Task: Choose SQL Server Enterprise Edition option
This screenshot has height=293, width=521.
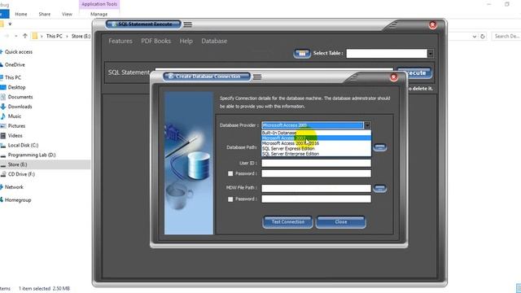Action: pos(316,154)
